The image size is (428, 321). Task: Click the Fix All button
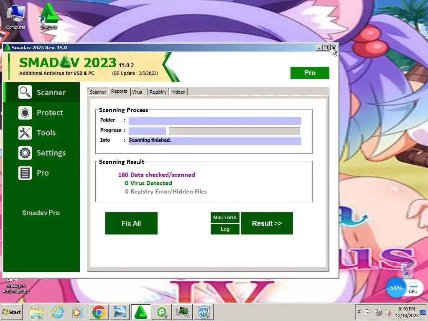pos(131,223)
